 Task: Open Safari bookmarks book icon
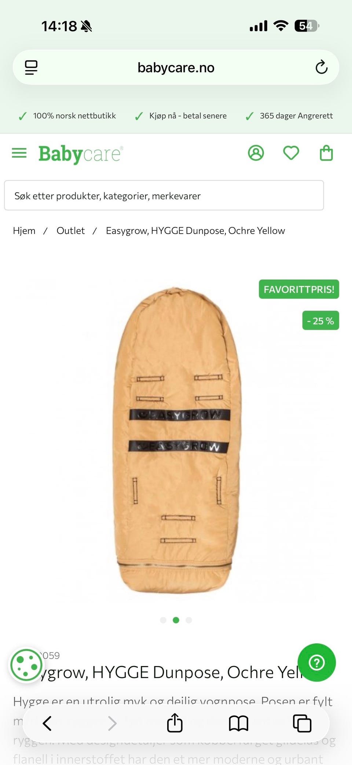point(239,724)
